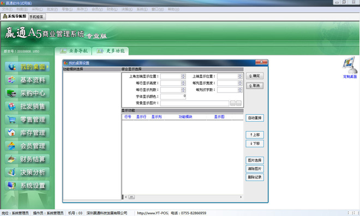The image size is (360, 216).
Task: Open 基本资料 module
Action: coord(27,80)
